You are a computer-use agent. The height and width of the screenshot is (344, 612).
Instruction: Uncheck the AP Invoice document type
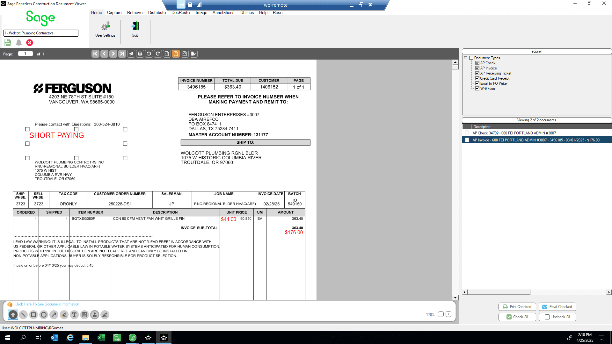pyautogui.click(x=477, y=68)
